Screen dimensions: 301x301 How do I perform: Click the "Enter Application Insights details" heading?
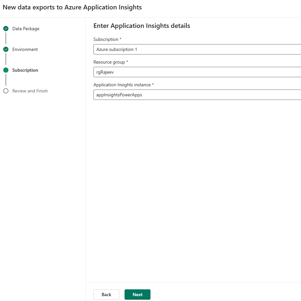click(142, 26)
